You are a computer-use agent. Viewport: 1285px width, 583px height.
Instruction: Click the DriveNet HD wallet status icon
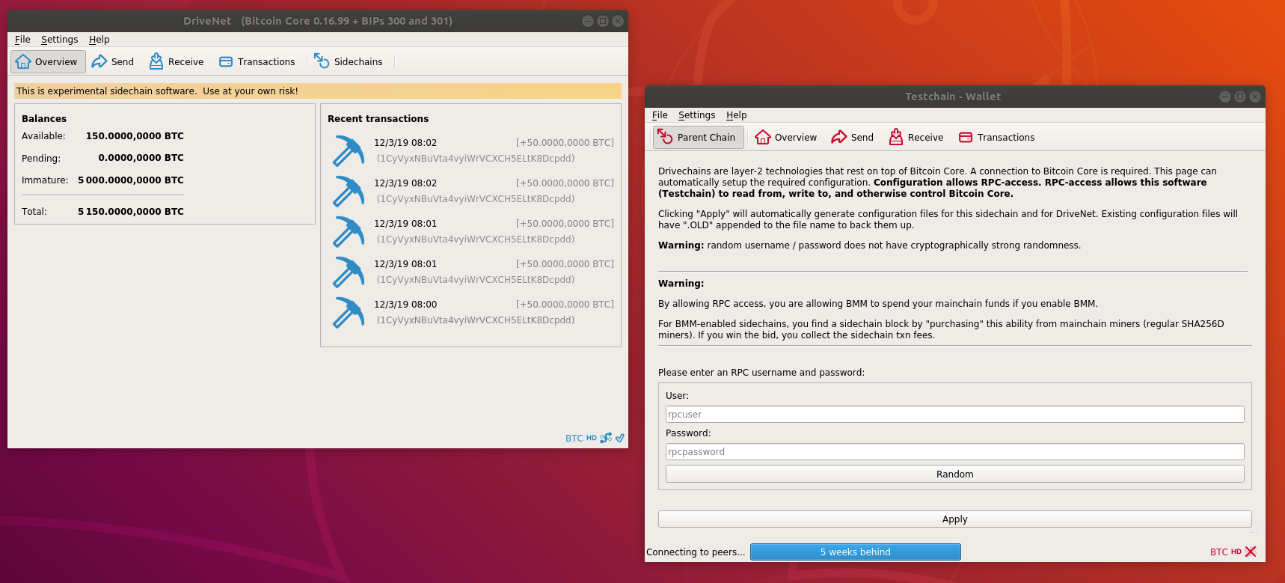click(592, 438)
